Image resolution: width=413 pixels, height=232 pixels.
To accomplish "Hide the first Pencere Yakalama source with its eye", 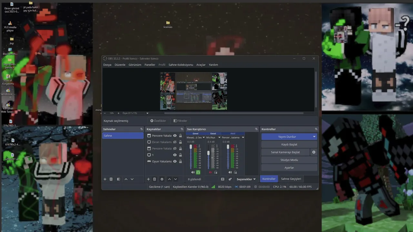I will point(175,136).
